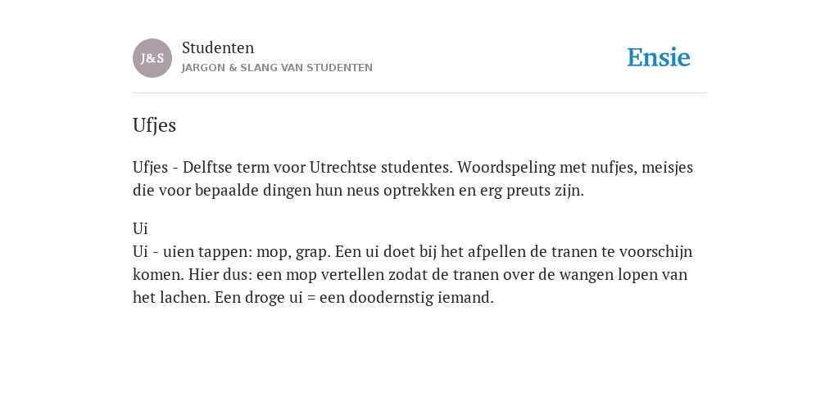This screenshot has height=419, width=839.
Task: Open the Ensie logo link
Action: [659, 57]
